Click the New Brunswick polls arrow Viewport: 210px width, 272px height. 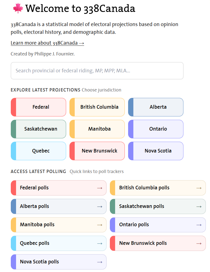199,243
